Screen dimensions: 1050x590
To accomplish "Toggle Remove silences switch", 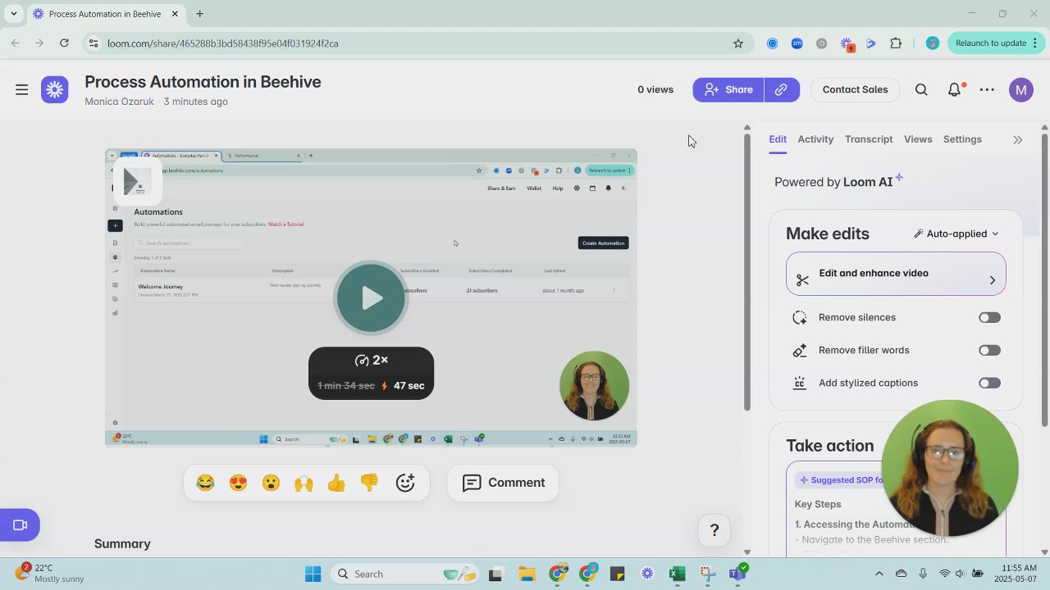I will click(989, 317).
